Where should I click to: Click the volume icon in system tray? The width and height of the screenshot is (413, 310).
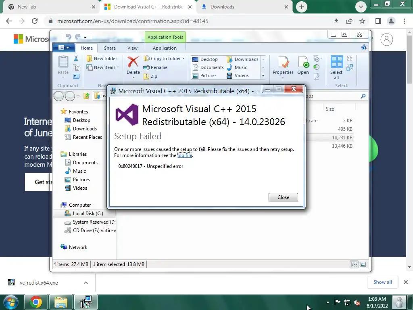tap(357, 302)
